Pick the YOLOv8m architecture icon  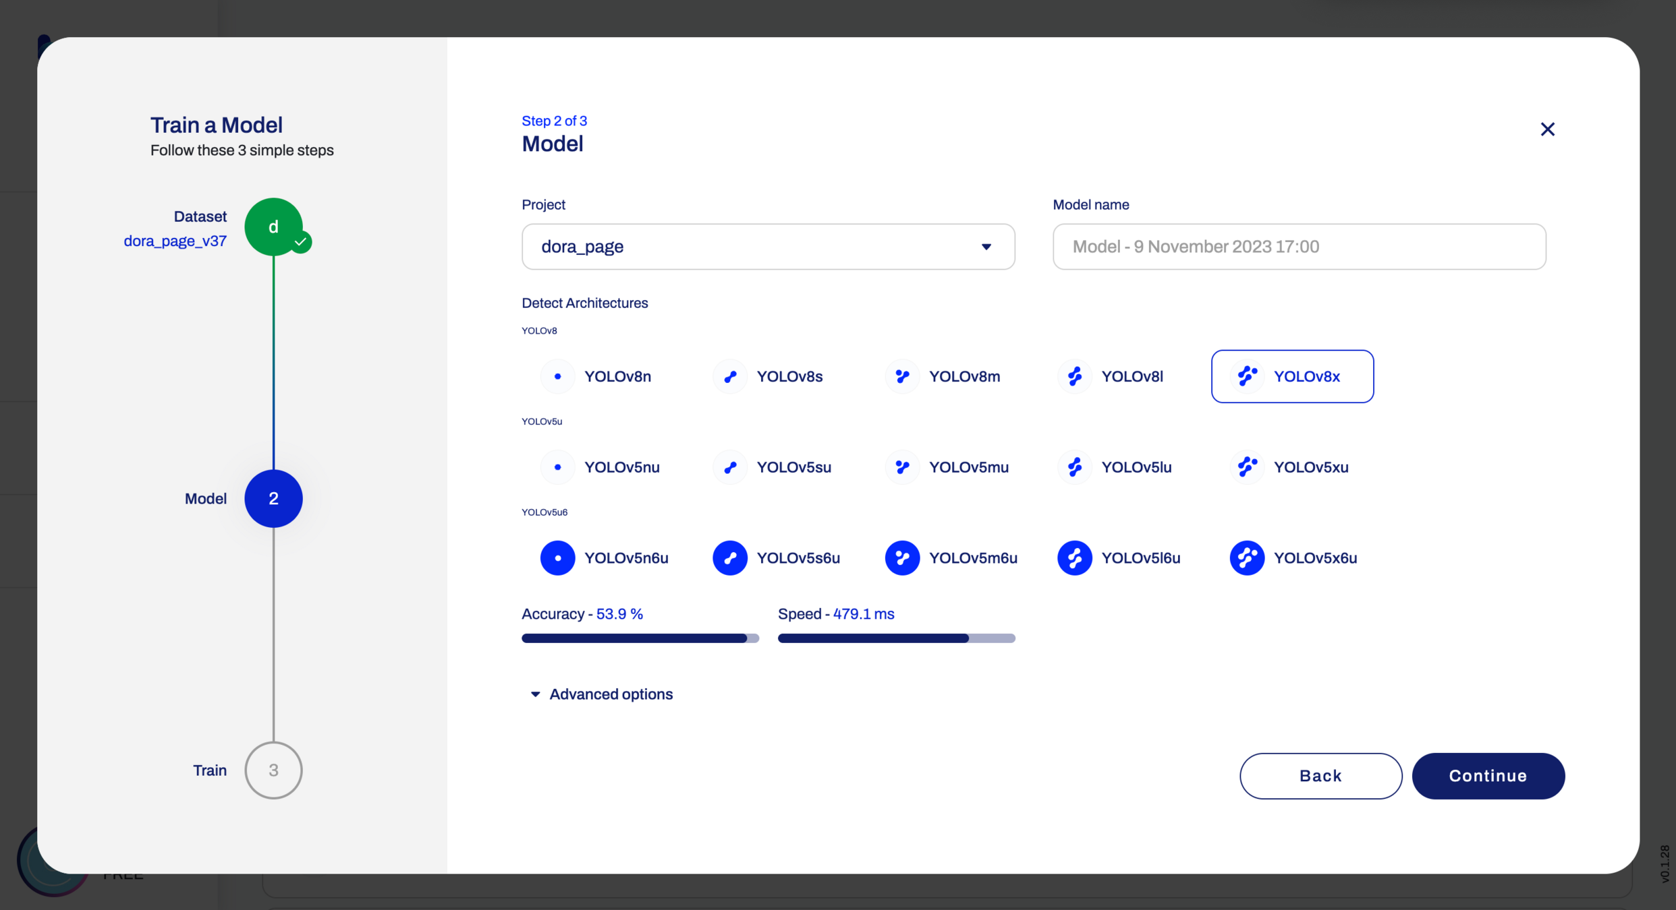pyautogui.click(x=902, y=376)
